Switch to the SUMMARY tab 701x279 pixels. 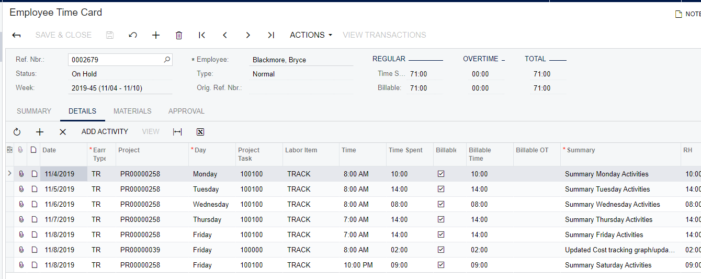[x=34, y=111]
